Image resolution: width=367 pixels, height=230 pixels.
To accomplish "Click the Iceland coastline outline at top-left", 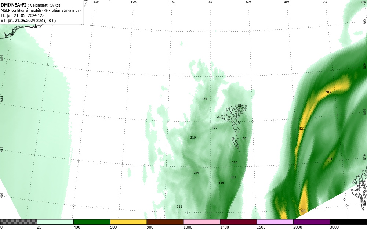I will (22, 30).
